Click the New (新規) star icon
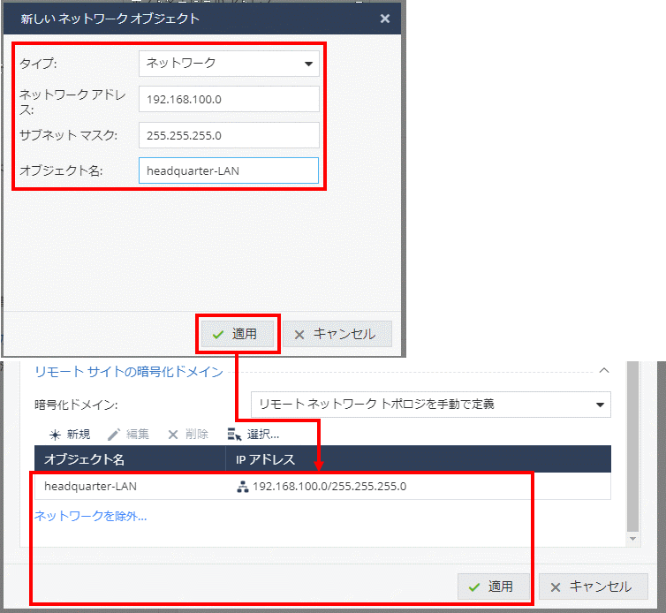The width and height of the screenshot is (666, 613). coord(55,435)
